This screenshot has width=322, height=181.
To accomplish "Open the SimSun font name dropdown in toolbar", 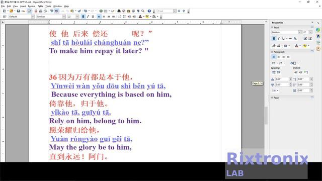I will 64,17.
